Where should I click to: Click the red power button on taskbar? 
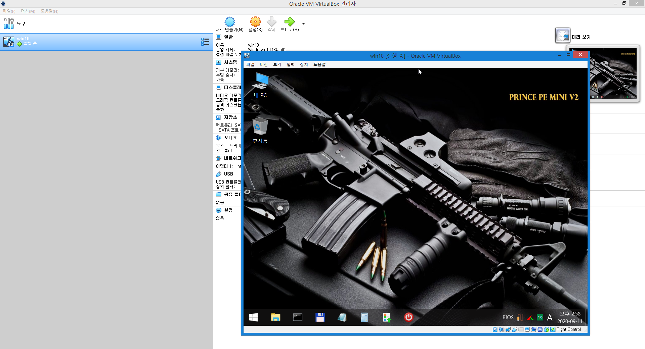(408, 317)
